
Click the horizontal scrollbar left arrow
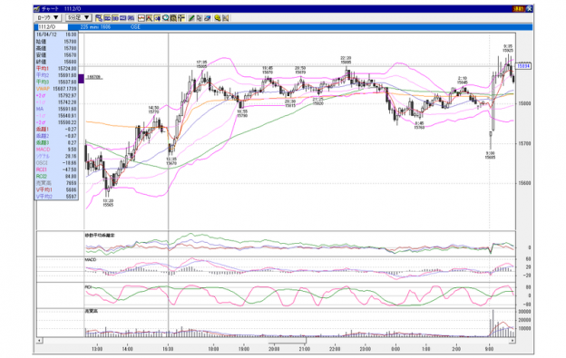point(39,341)
